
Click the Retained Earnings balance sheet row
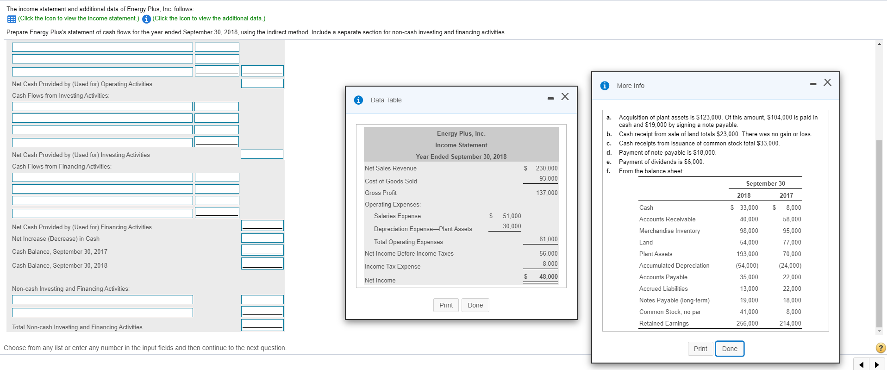720,323
